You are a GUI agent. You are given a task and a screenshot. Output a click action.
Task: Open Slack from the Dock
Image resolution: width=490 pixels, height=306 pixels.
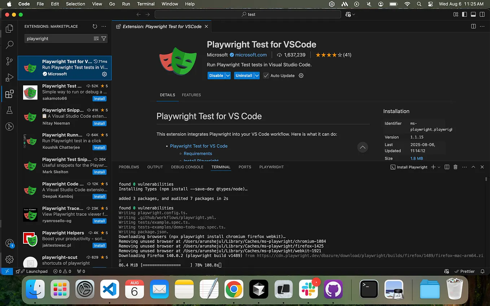(308, 289)
